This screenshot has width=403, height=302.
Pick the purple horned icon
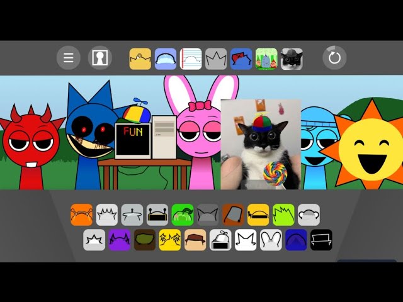click(x=120, y=240)
